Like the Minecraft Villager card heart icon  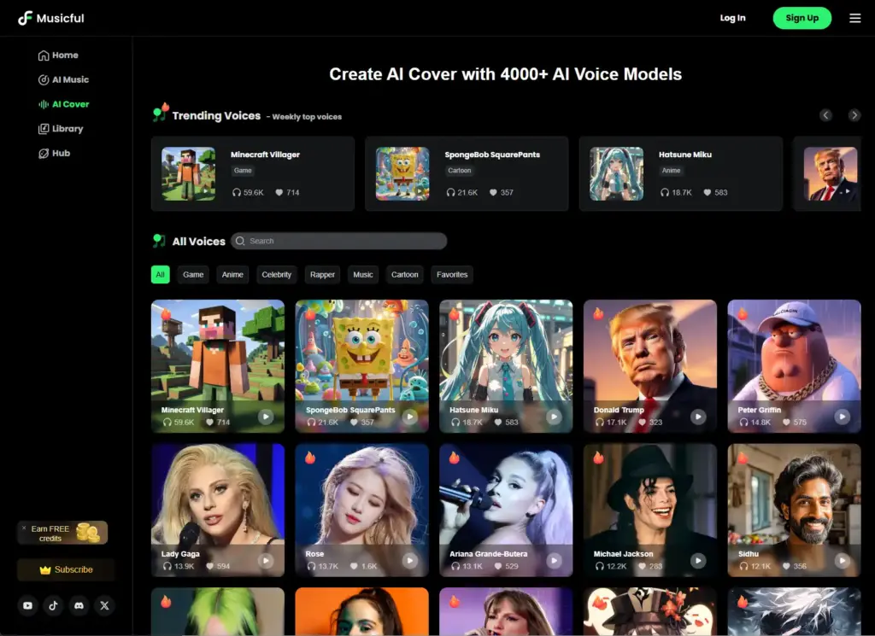pos(210,423)
